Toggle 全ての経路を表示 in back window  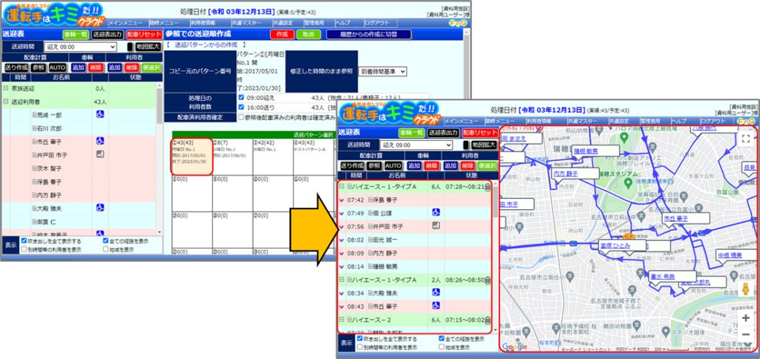pos(105,241)
